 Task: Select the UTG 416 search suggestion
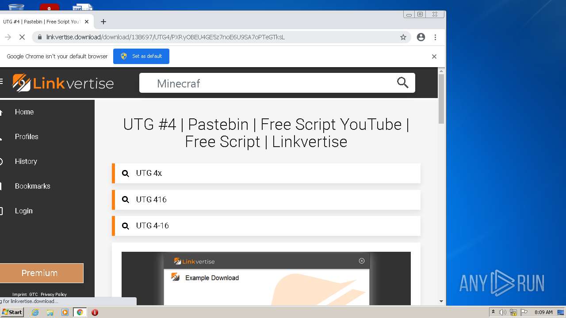pyautogui.click(x=266, y=200)
